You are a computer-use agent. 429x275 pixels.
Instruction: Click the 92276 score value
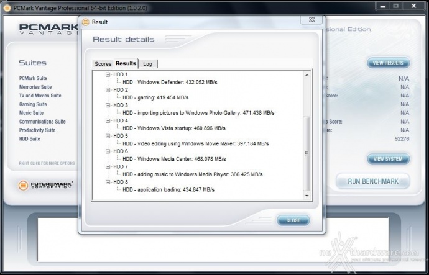pos(402,139)
